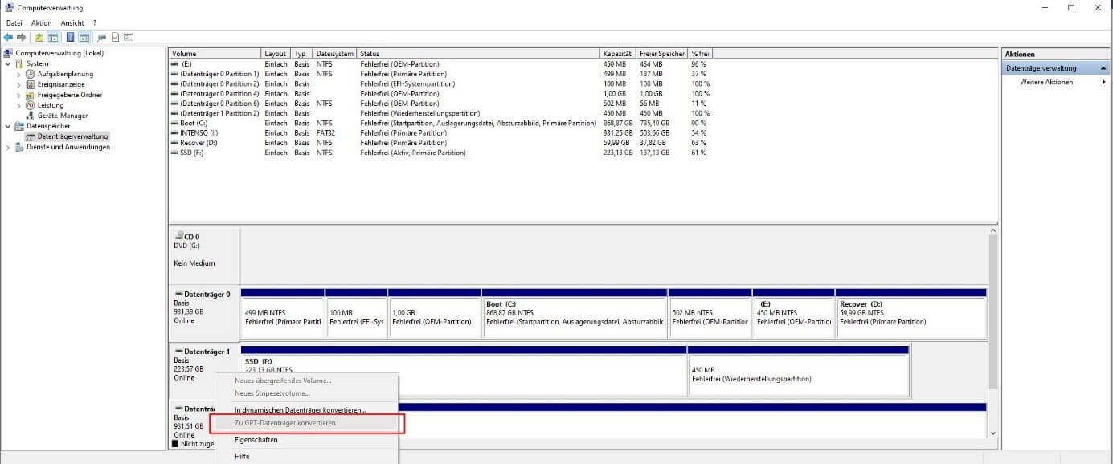Click Weitere Aktionen in Aktionen pane
Screen dimensions: 1113x464
point(1046,82)
